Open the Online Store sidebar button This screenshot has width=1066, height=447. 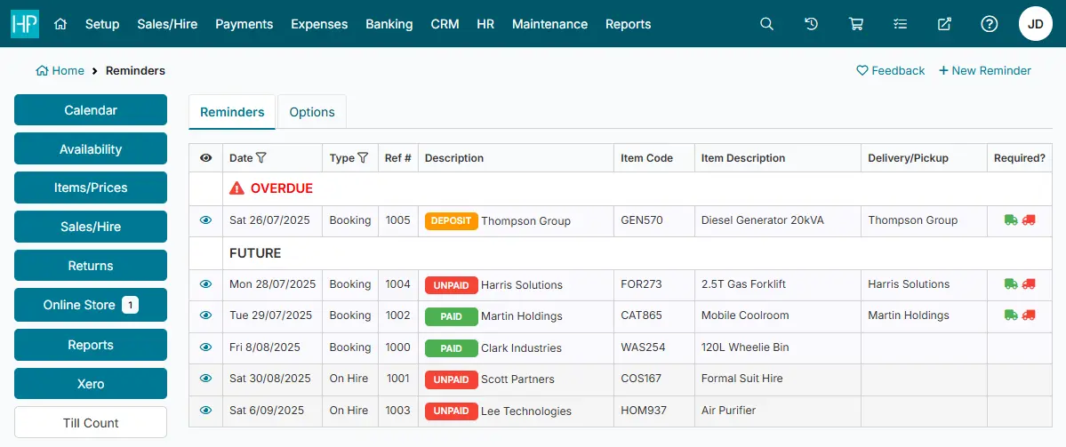tap(91, 305)
